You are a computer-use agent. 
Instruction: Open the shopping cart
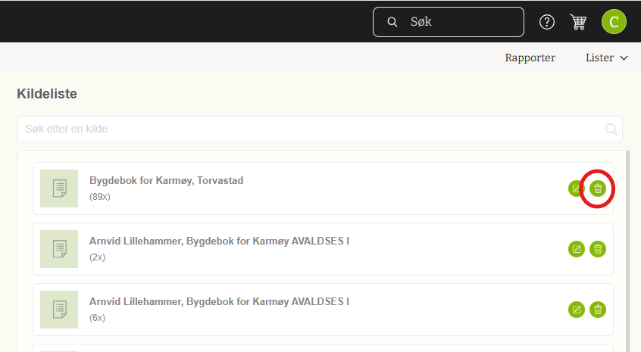tap(579, 22)
